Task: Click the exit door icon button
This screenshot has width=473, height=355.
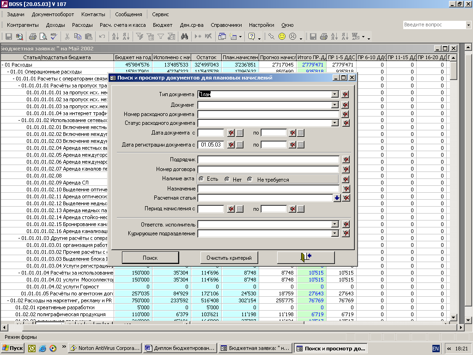Action: click(x=306, y=257)
